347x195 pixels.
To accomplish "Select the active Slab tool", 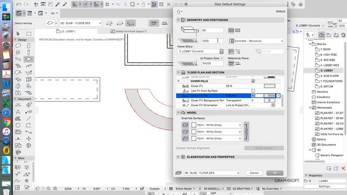I will tap(29, 59).
